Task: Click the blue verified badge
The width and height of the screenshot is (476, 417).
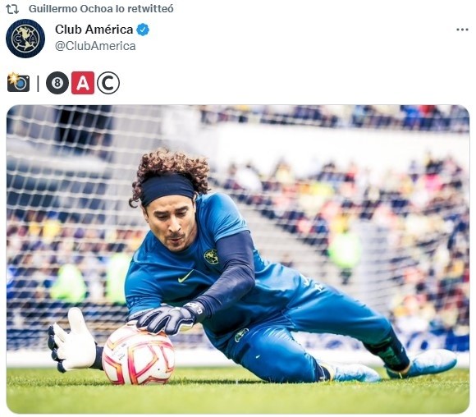Action: [x=143, y=30]
